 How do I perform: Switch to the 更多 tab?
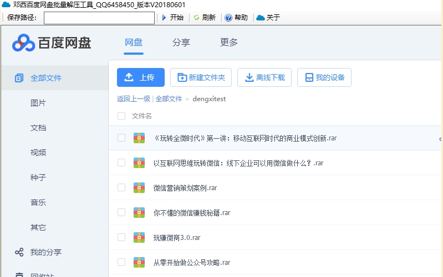pos(229,43)
